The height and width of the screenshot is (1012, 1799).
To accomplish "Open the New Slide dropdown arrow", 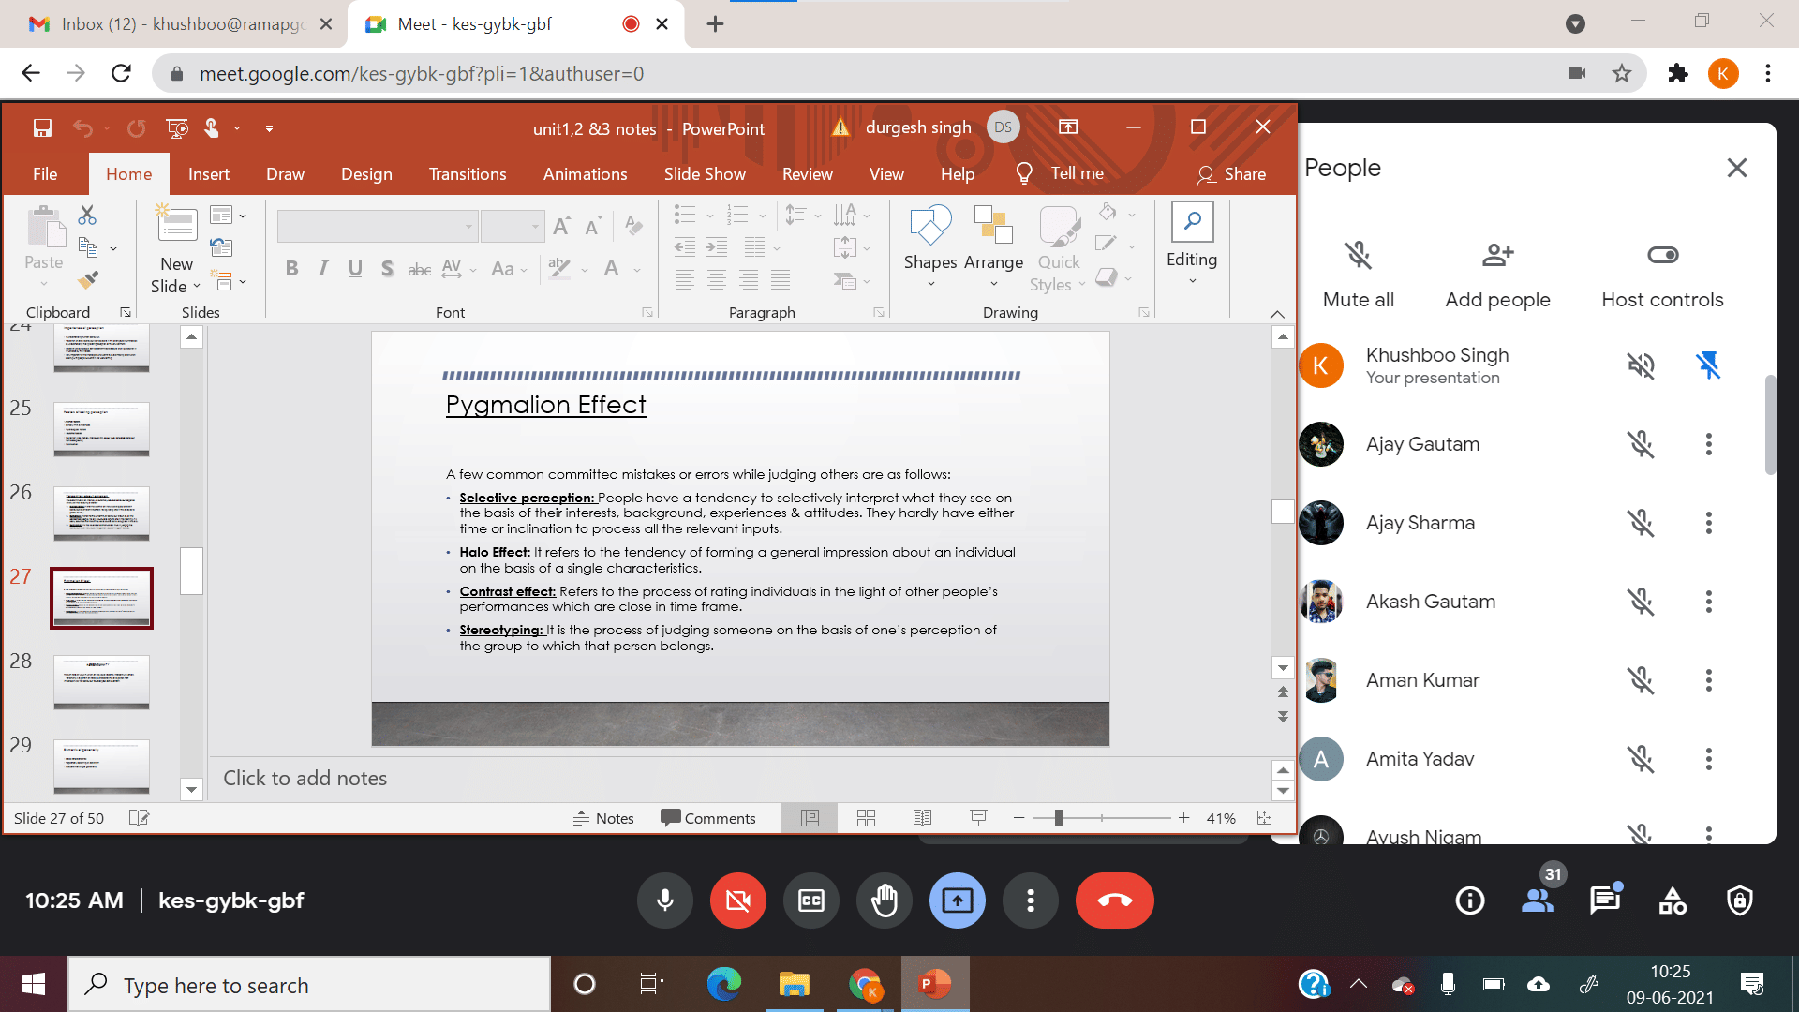I will pos(196,287).
